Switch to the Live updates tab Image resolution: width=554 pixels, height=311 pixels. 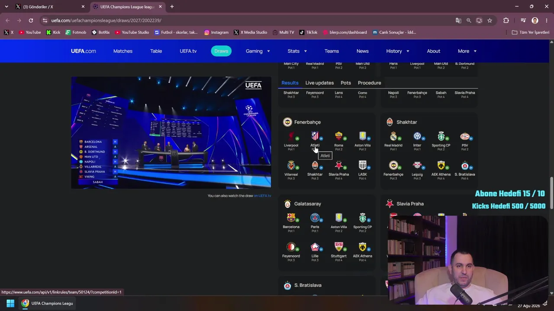[x=319, y=83]
